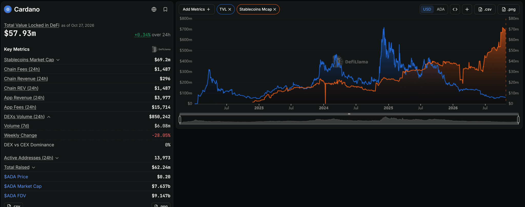Expand the Stablecoins Market Cap row
The width and height of the screenshot is (525, 207).
click(x=58, y=60)
